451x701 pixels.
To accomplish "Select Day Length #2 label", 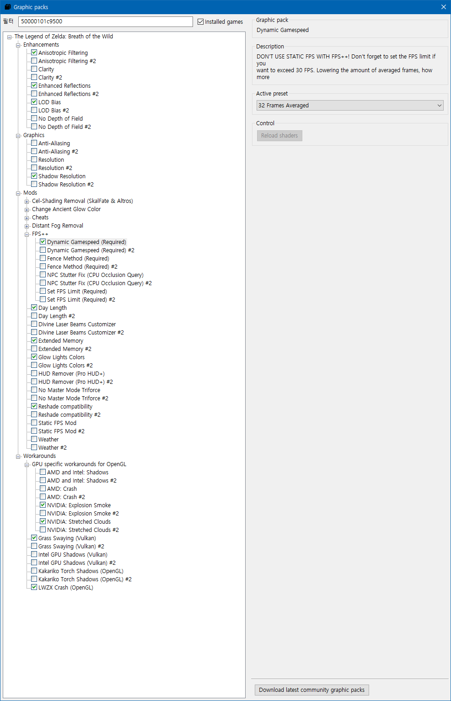I will [x=56, y=316].
